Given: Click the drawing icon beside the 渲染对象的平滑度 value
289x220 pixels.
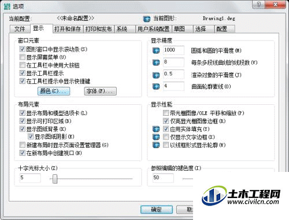Looking at the screenshot, I should [156, 75].
